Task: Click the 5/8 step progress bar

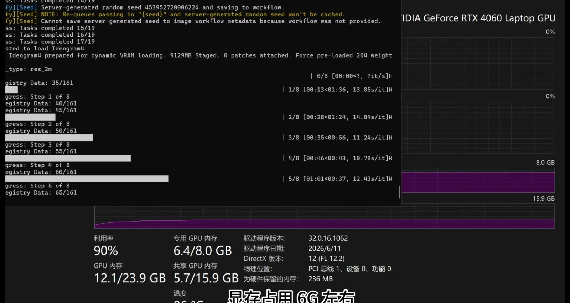Action: (x=87, y=179)
